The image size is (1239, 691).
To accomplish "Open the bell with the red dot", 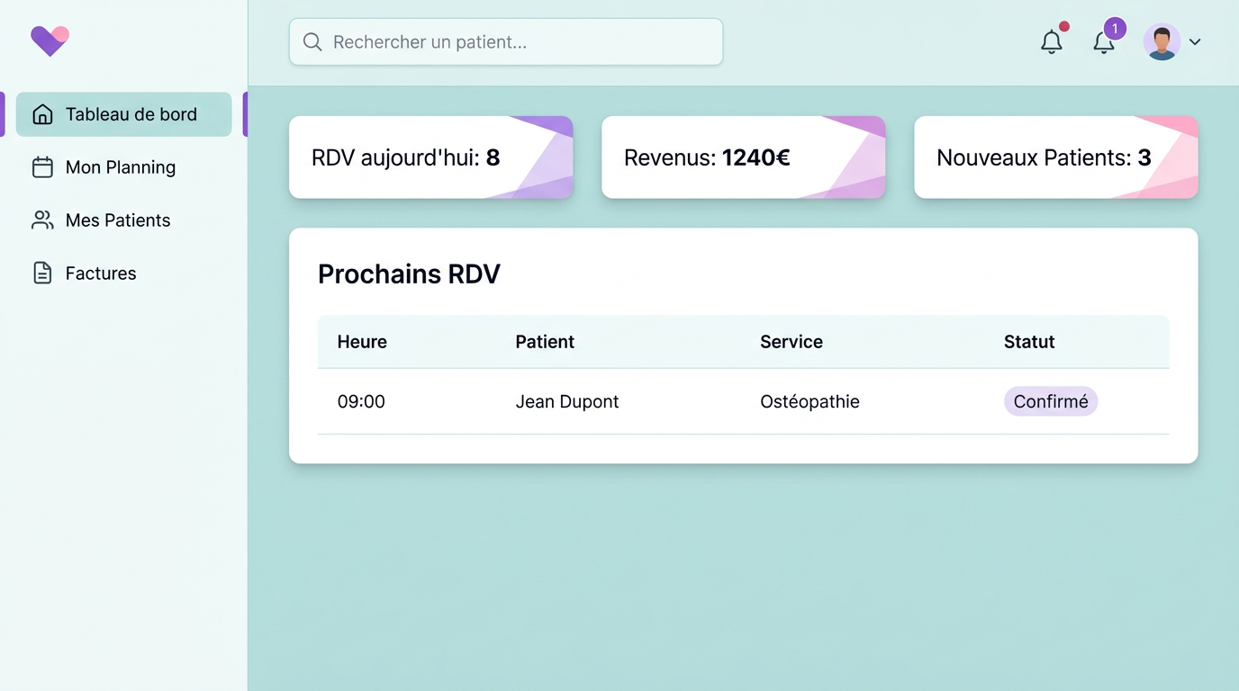I will point(1052,41).
